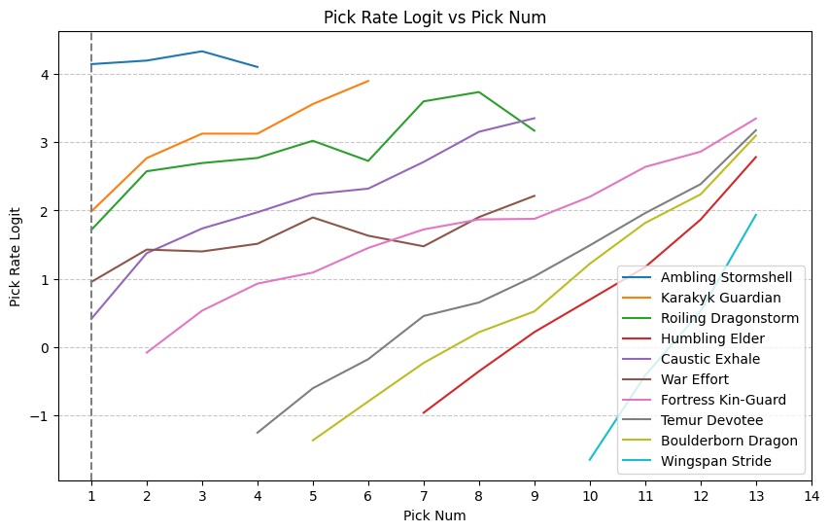Click x-axis tick label 14
Screen dimensions: 829x532
pos(811,496)
